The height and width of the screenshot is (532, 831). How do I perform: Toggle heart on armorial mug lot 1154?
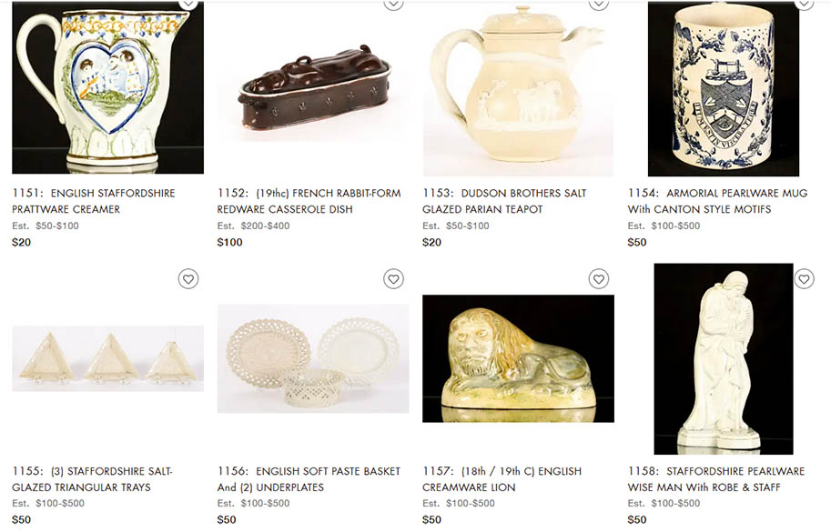point(804,5)
